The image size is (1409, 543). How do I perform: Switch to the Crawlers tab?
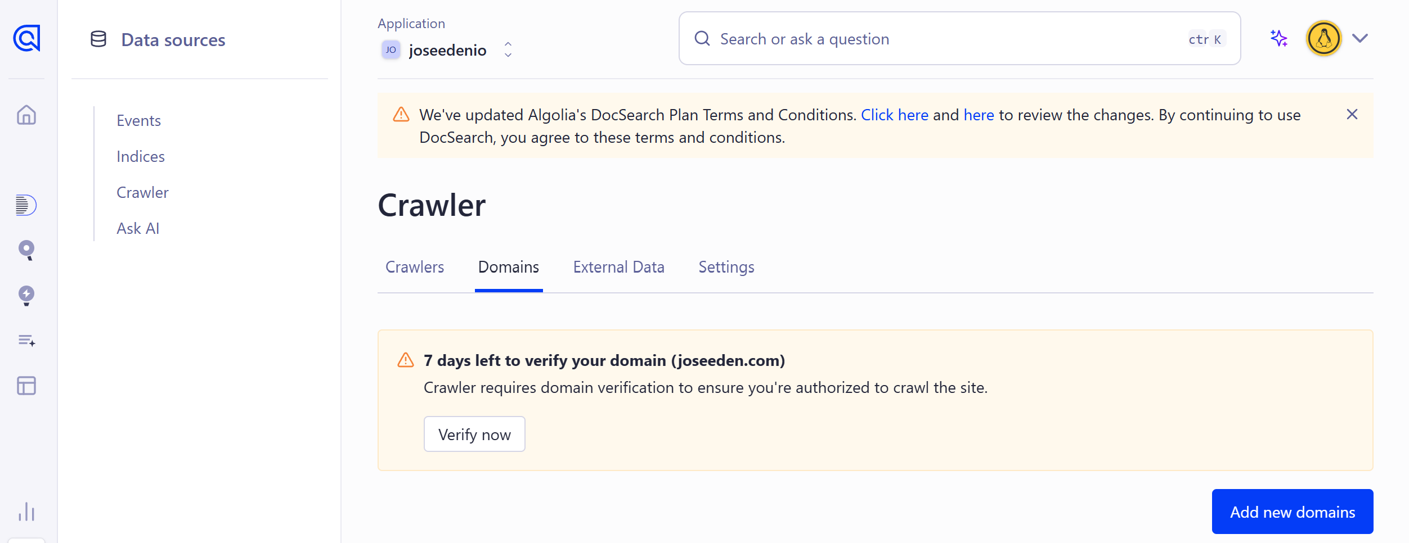point(415,267)
